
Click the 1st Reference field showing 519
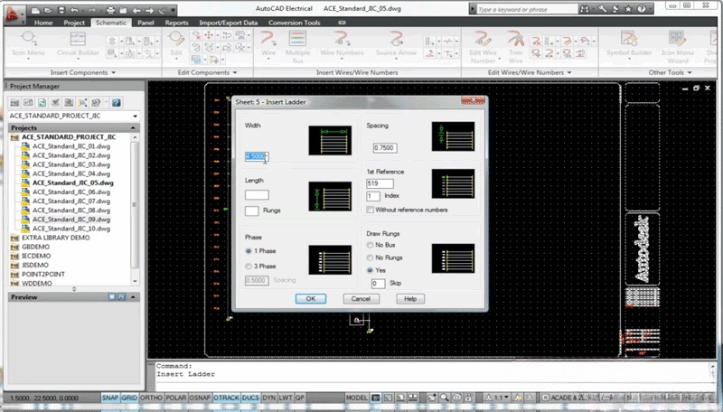coord(380,183)
